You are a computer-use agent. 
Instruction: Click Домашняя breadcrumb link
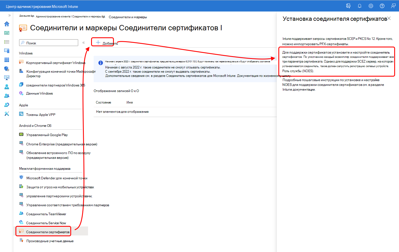(x=27, y=16)
